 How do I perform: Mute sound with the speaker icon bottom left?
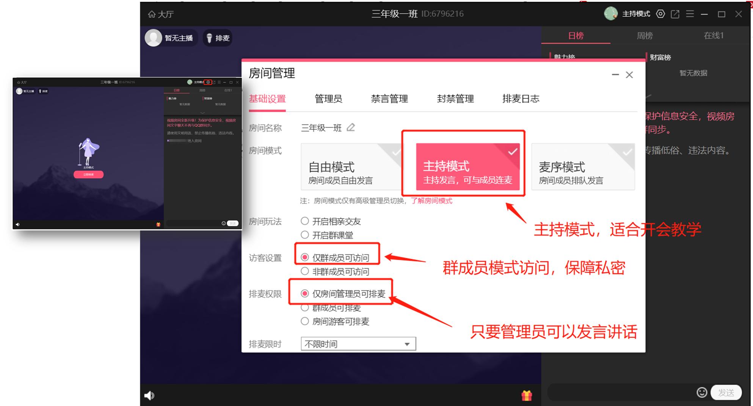coord(149,395)
